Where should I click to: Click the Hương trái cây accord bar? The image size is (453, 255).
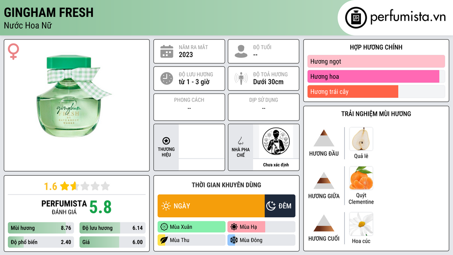[376, 92]
